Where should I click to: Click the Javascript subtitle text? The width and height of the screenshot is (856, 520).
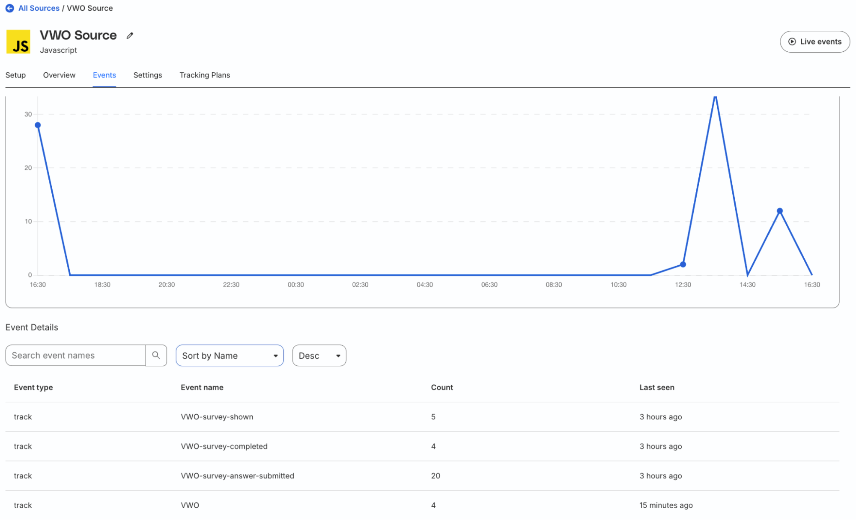[58, 50]
